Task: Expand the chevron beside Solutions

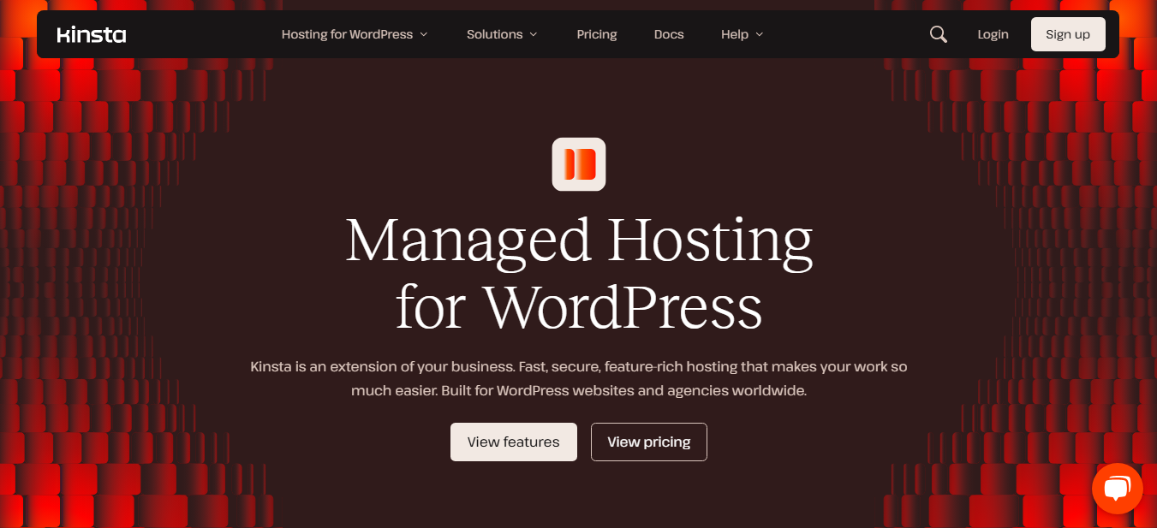Action: click(534, 35)
